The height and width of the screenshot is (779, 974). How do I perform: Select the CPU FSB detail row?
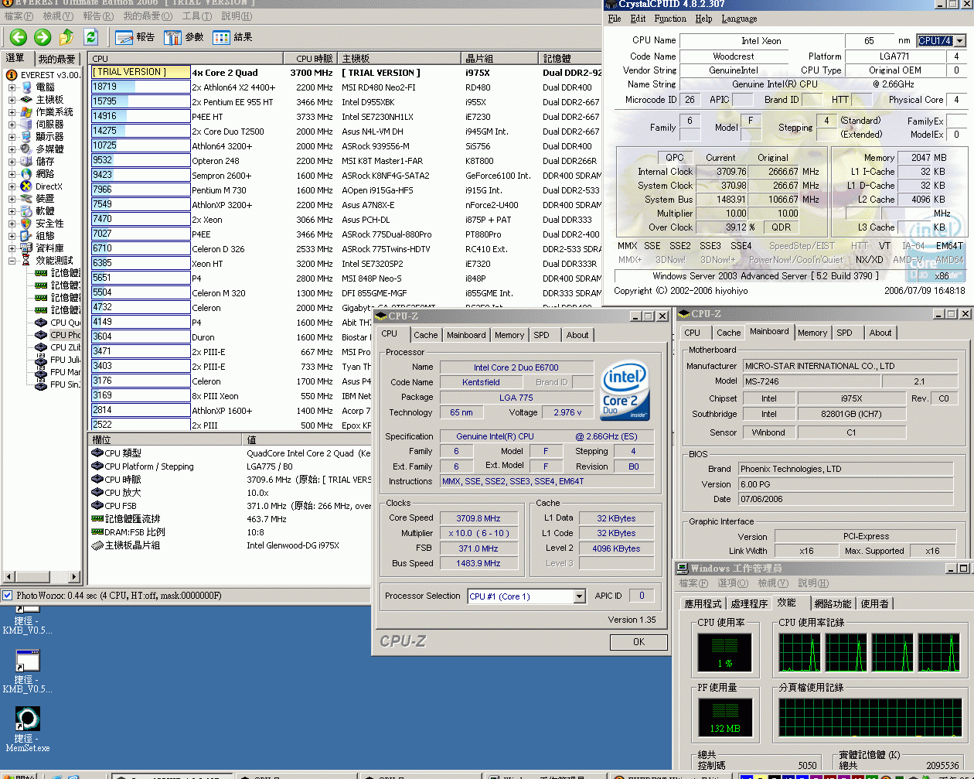[230, 506]
